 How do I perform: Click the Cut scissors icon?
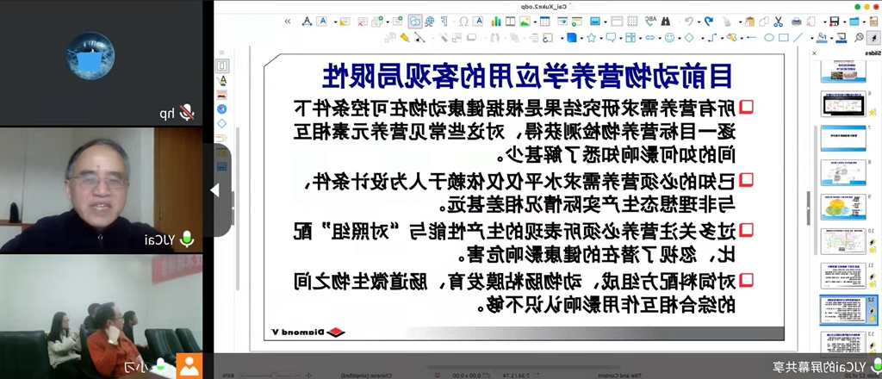[x=778, y=22]
